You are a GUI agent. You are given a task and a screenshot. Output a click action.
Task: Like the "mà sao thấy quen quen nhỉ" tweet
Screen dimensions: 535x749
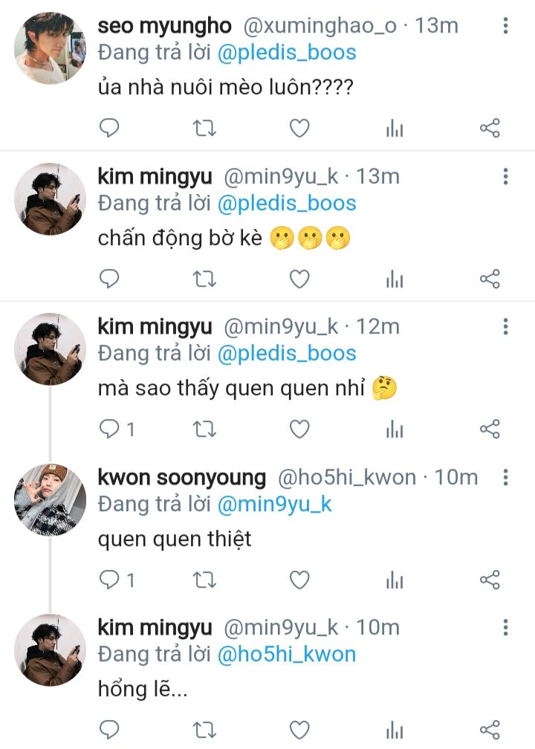(299, 429)
